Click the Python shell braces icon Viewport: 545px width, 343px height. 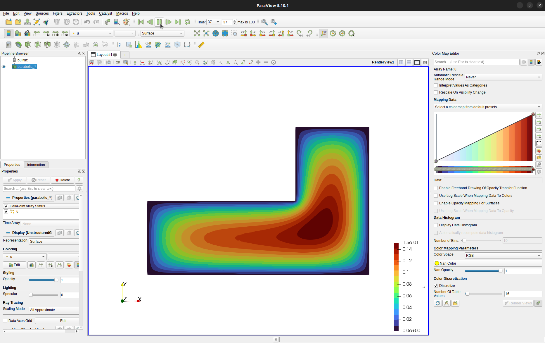tap(187, 45)
